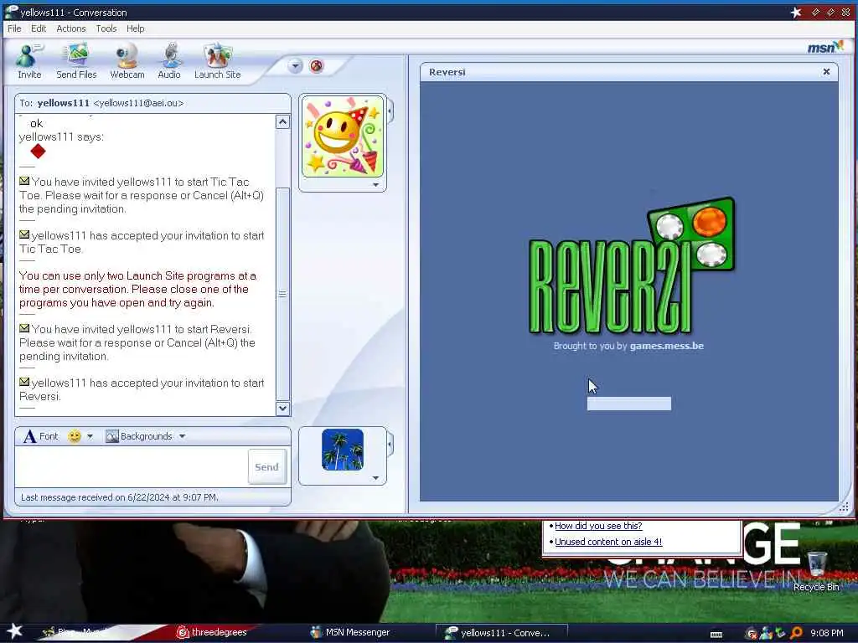
Task: Click the games.mess.be credit text
Action: 666,346
